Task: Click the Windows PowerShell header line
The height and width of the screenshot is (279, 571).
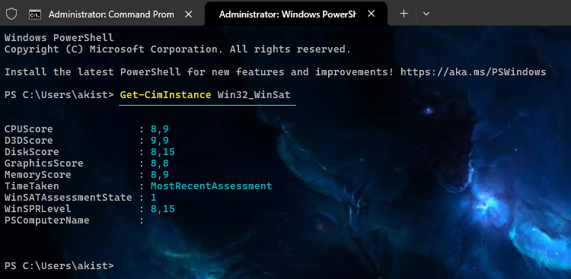Action: [59, 37]
